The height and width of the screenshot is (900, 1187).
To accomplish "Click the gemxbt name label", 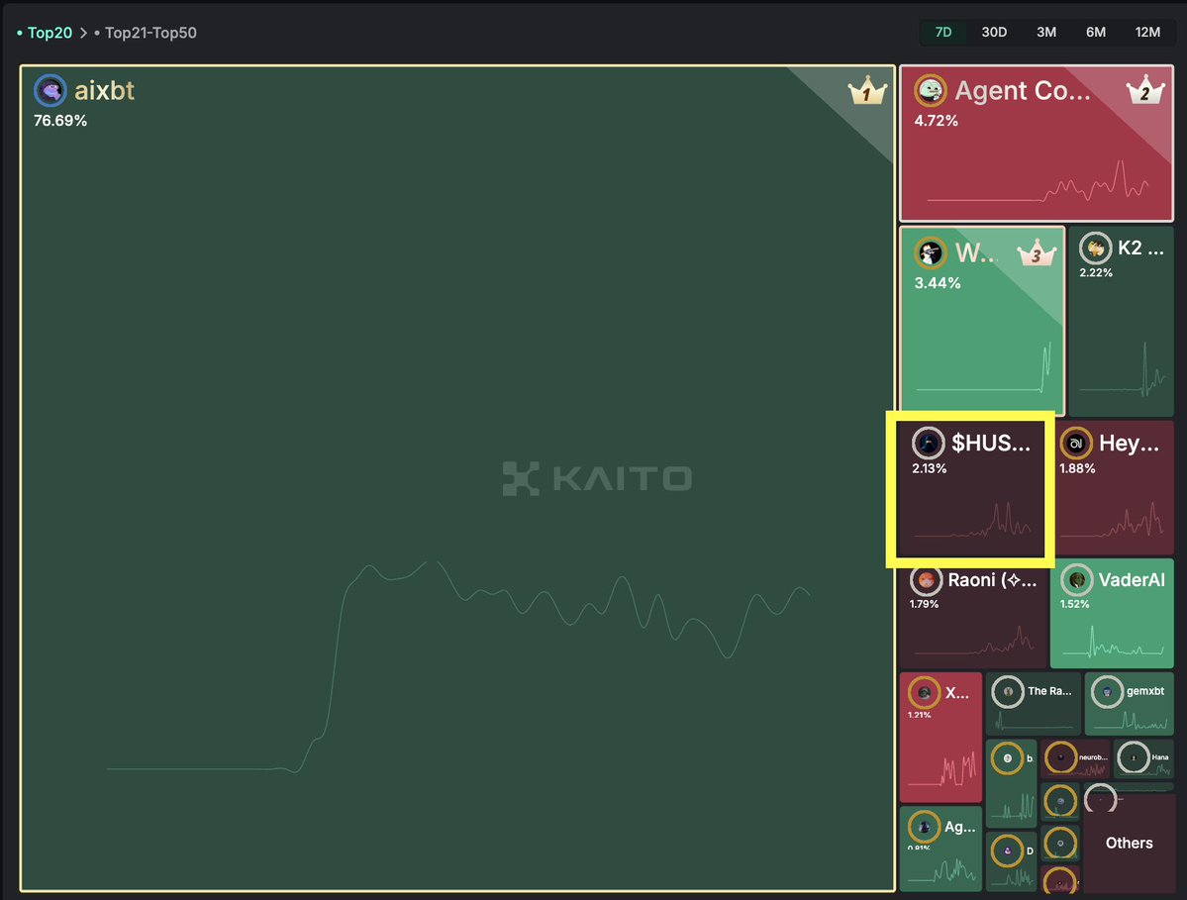I will click(x=1145, y=691).
